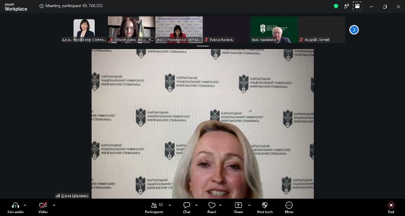Click the Join audio headphone icon
The image size is (405, 216).
pyautogui.click(x=16, y=205)
